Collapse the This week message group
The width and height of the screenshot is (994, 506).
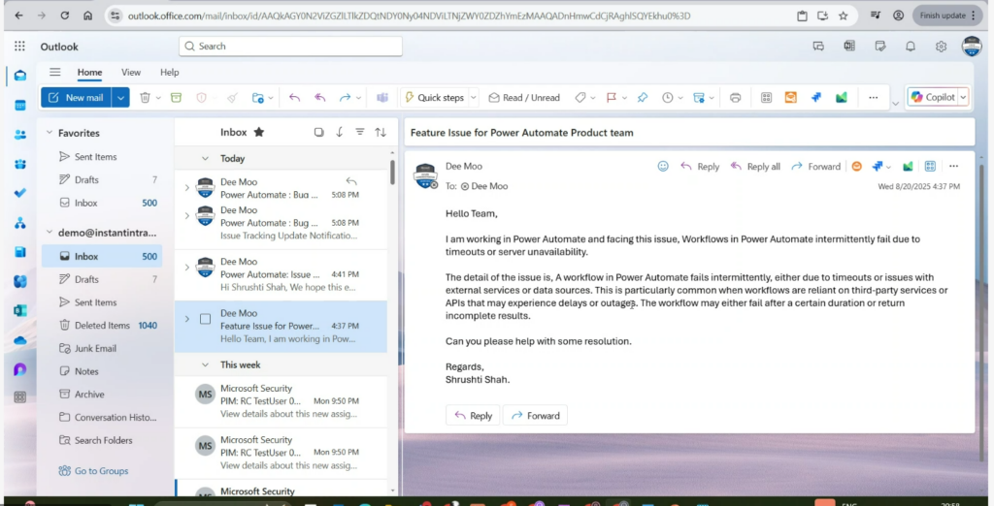click(x=205, y=364)
